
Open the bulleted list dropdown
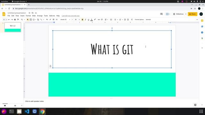118,19
